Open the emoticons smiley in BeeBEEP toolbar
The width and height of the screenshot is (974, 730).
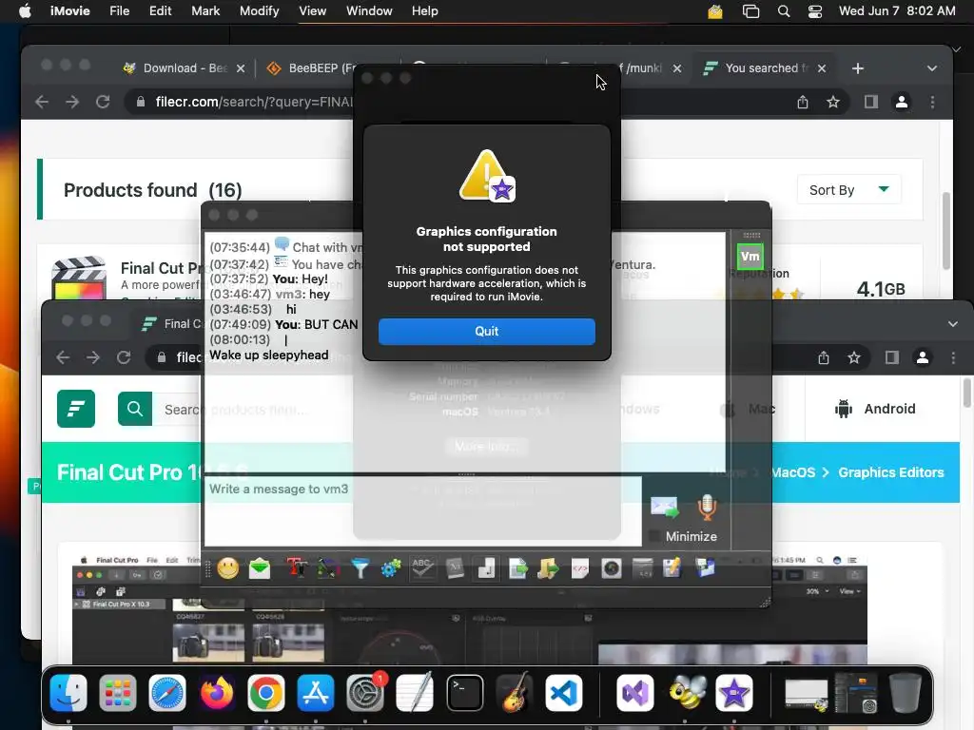coord(228,568)
